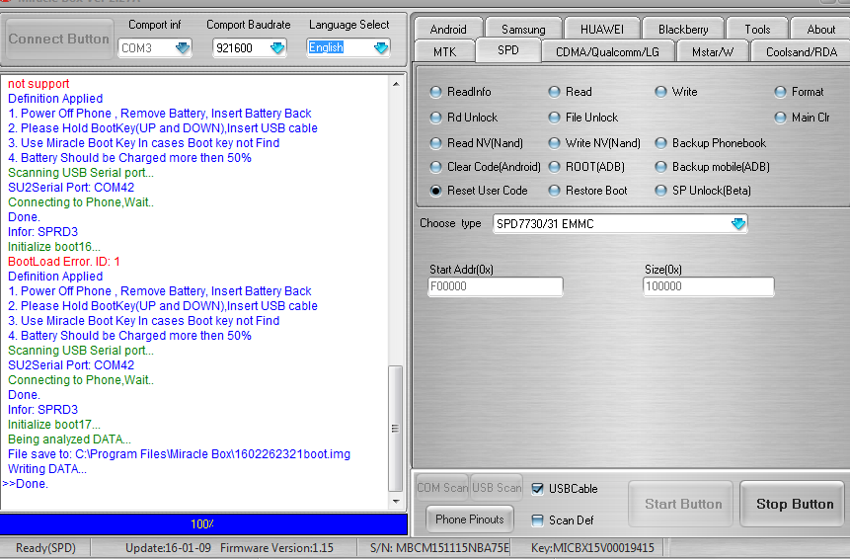This screenshot has height=559, width=850.
Task: Choose the ROOT(ADB) radio option
Action: click(554, 167)
